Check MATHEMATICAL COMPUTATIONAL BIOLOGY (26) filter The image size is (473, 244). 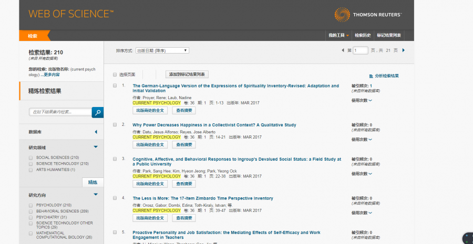point(30,233)
